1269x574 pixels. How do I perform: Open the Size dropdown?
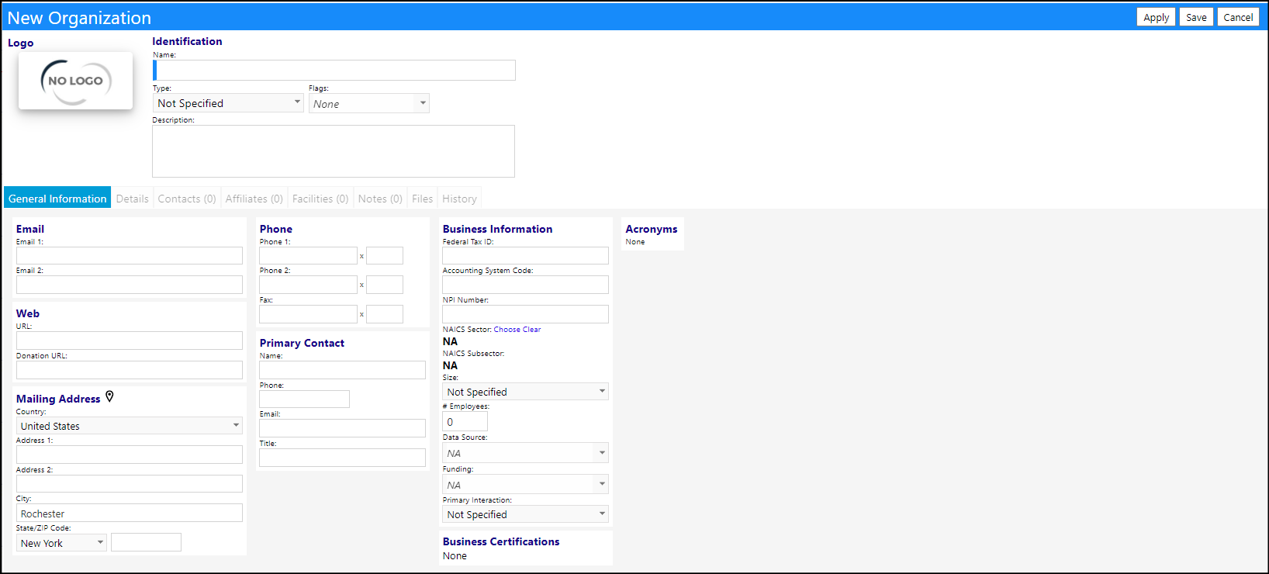tap(525, 392)
